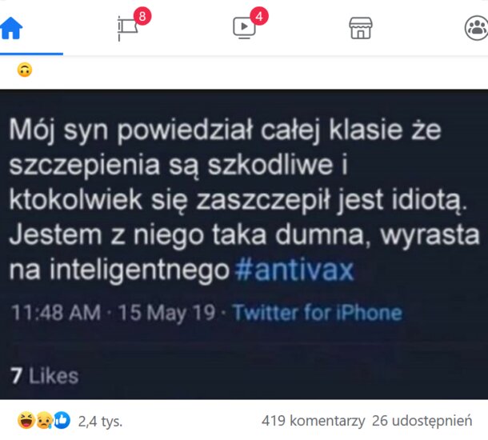Click the upside-down smiley emoji
488x440 pixels.
(x=25, y=70)
